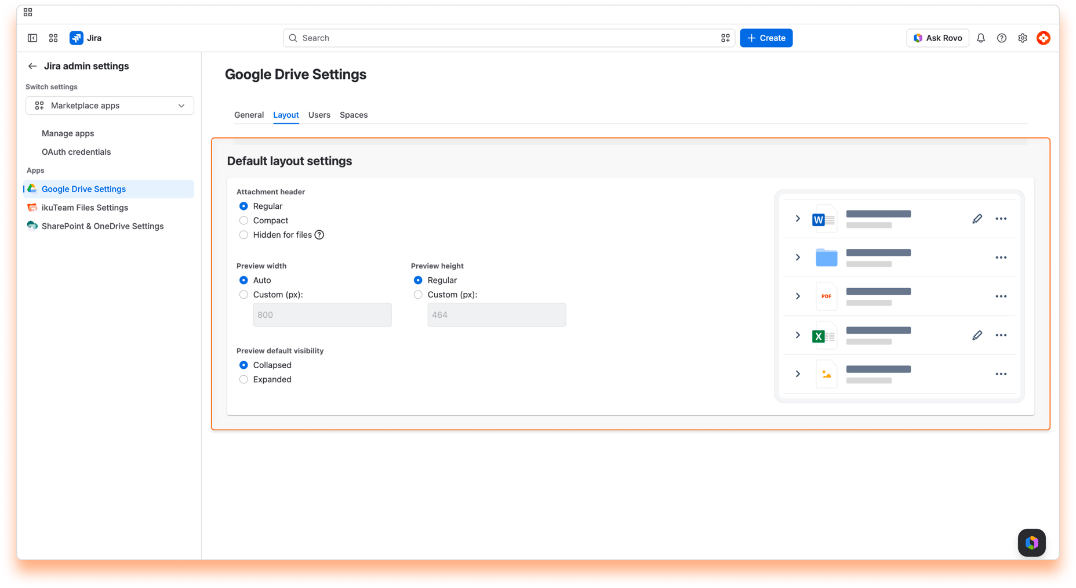Expand the image file row chevron
The width and height of the screenshot is (1076, 588).
pyautogui.click(x=798, y=374)
